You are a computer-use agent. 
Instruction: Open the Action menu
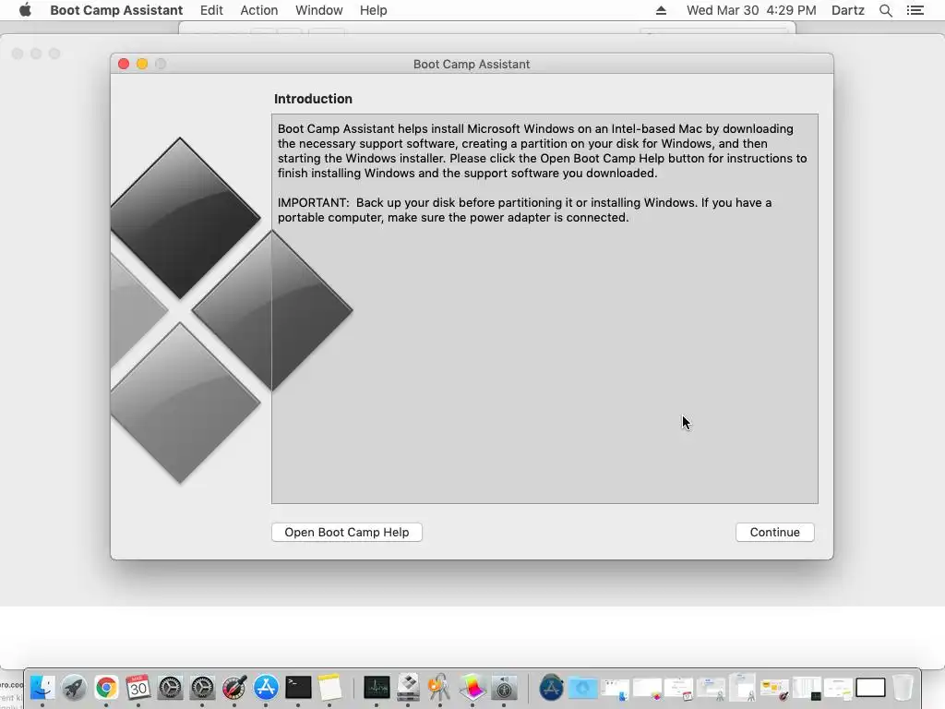pyautogui.click(x=259, y=10)
